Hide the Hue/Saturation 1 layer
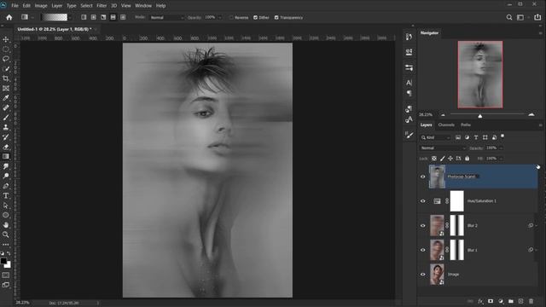Screen dimensions: 546x307 point(423,201)
